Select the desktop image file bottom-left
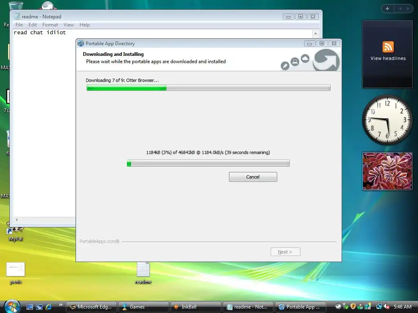This screenshot has width=418, height=313. 16,273
